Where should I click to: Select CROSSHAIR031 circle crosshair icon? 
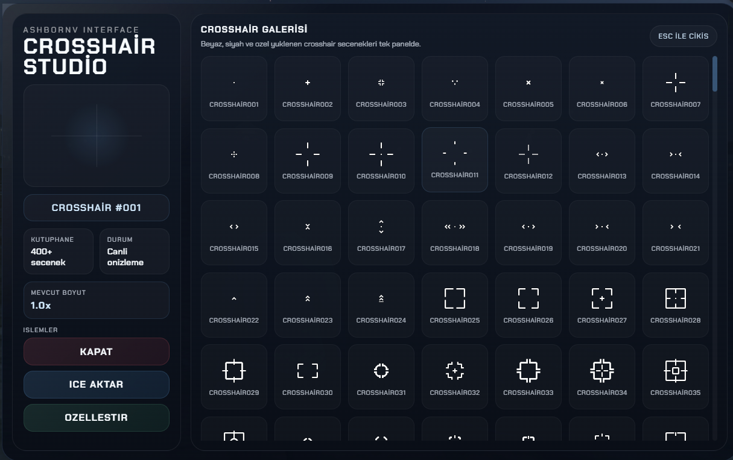pyautogui.click(x=381, y=377)
